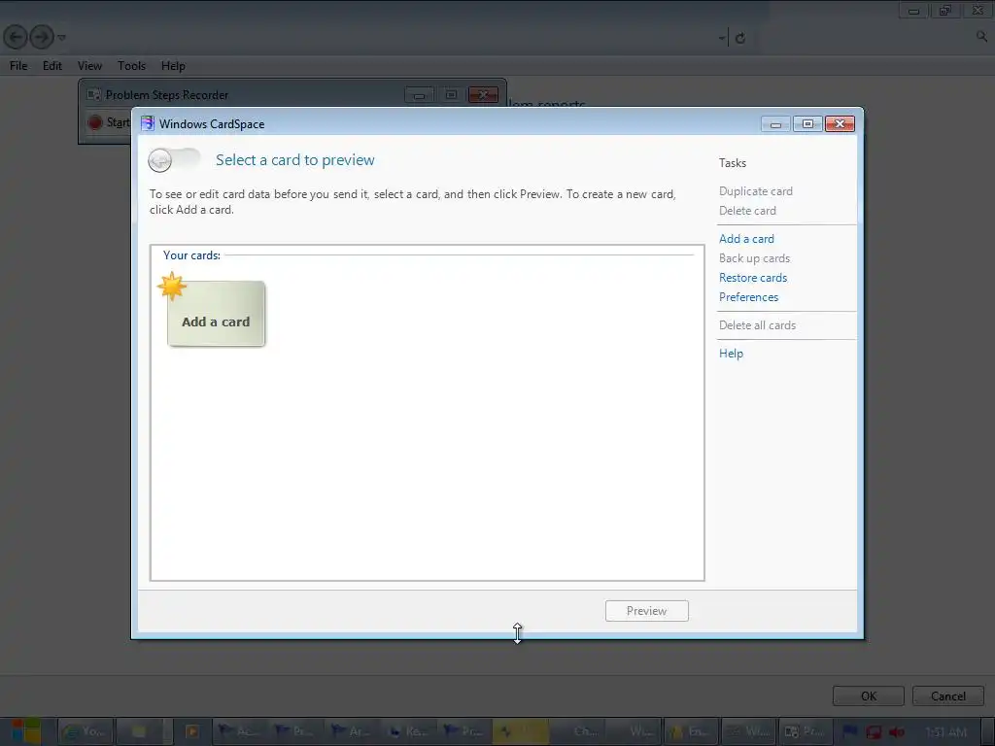Screen dimensions: 995x746
Task: Open the View menu
Action: tap(89, 66)
